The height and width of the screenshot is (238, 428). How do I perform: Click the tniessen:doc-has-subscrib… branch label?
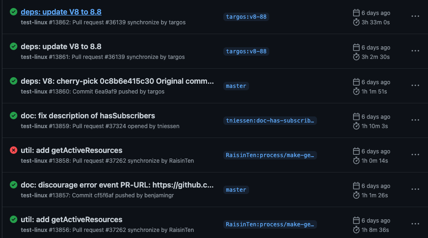(x=270, y=121)
